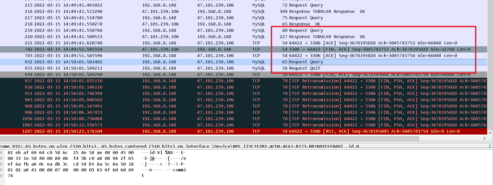Screen dimensions: 493x185
Task: Select packet 220 Response TABULAR row
Action: [x=158, y=37]
